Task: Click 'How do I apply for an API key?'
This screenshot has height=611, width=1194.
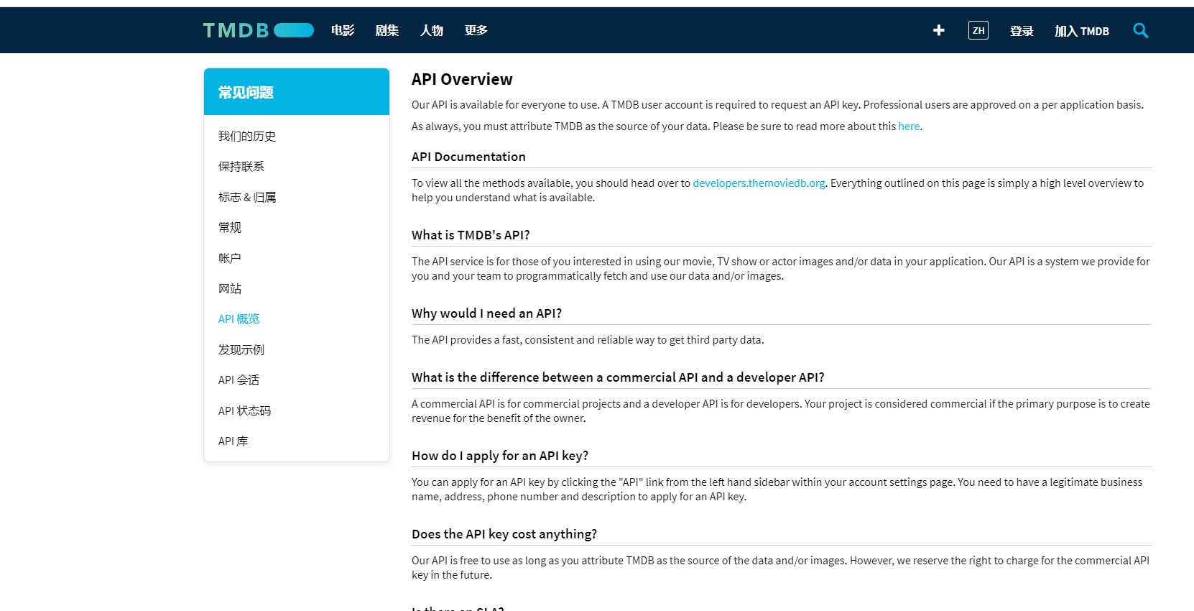Action: (500, 456)
